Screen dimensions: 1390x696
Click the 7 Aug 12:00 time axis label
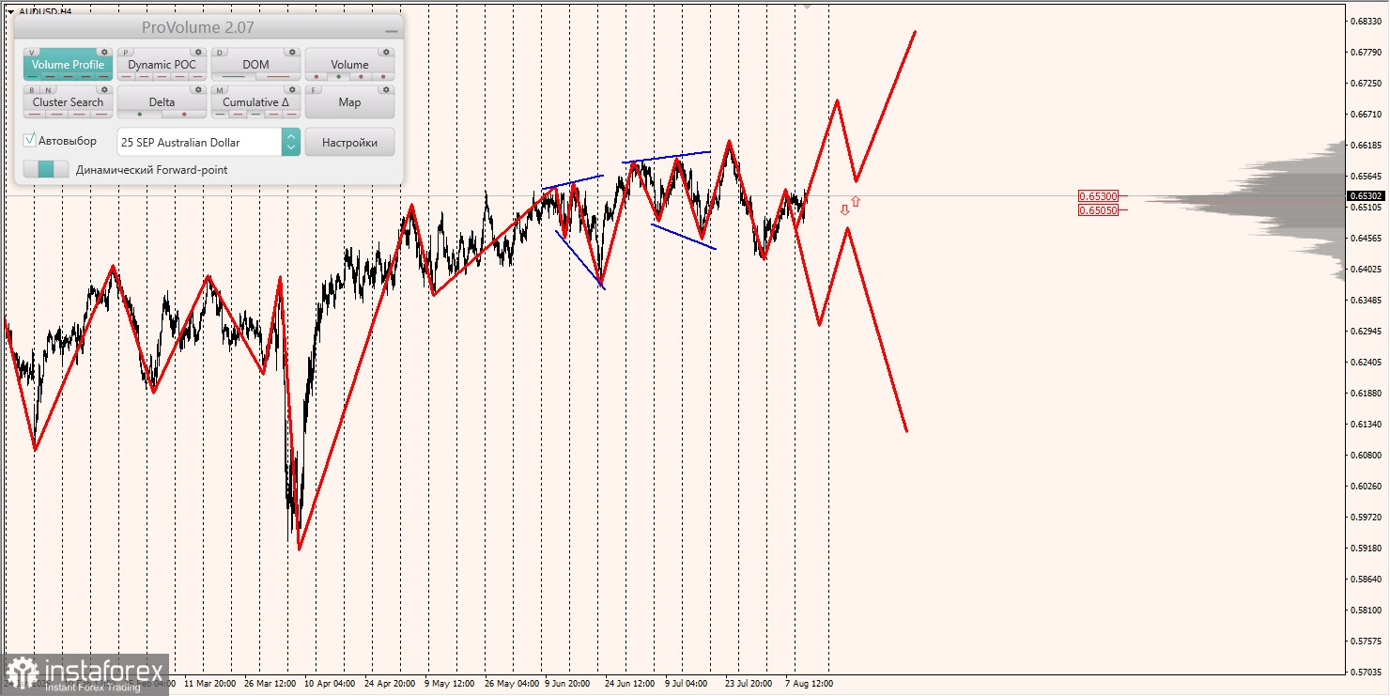pyautogui.click(x=809, y=684)
